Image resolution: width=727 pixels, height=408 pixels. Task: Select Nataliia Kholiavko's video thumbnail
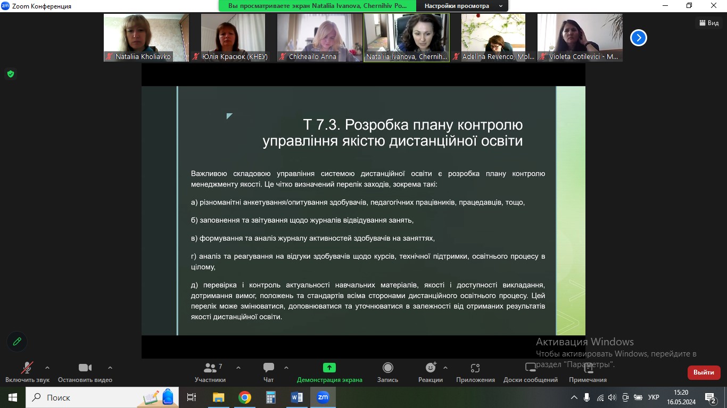146,37
